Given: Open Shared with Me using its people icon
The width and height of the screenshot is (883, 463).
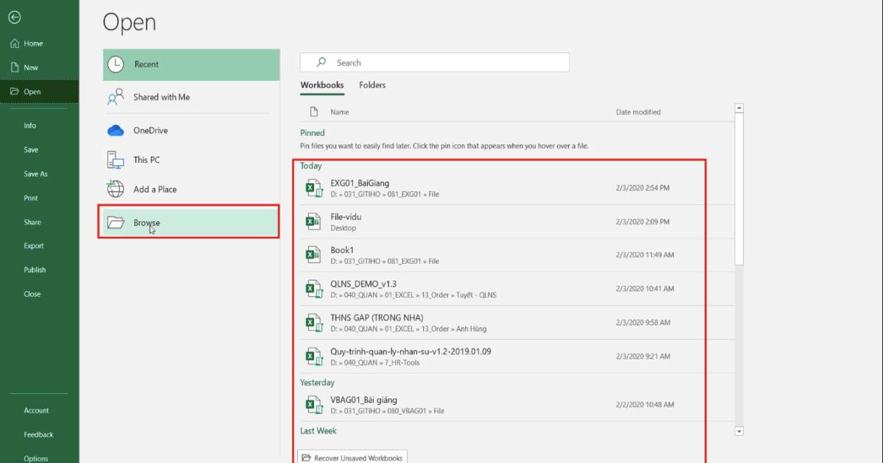Looking at the screenshot, I should coord(116,96).
